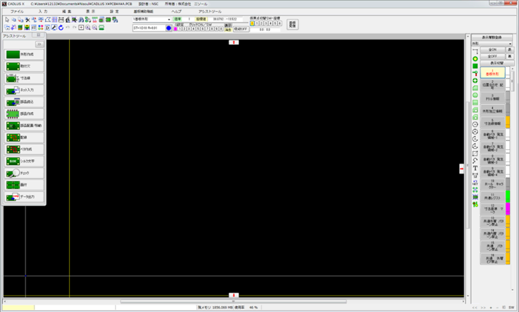519x312 pixels.
Task: Toggle layer 2 位置合わせ記号 display
Action: [x=493, y=85]
